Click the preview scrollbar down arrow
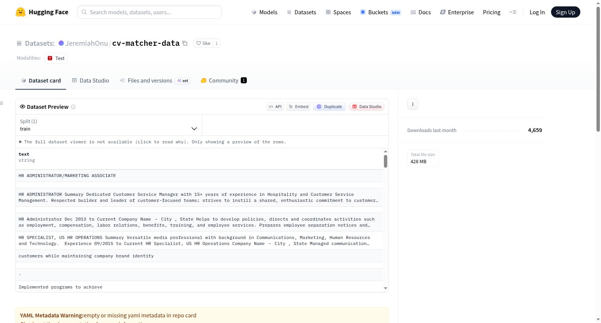This screenshot has width=601, height=323. coord(385,288)
